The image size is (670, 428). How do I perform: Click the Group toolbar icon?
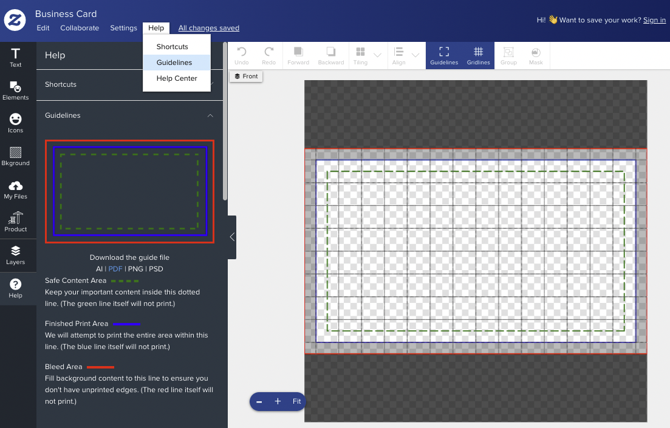(508, 55)
